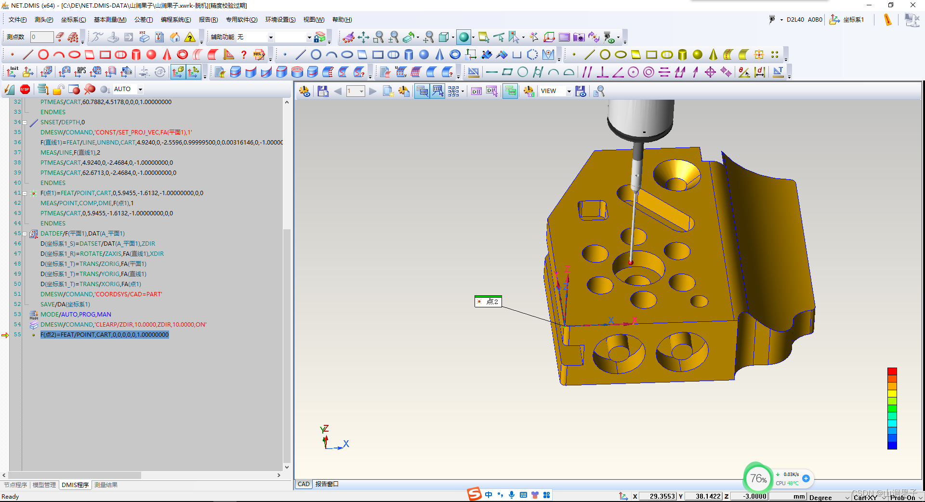Screen dimensions: 925x502
Task: Open the Degree units dropdown
Action: [x=847, y=497]
